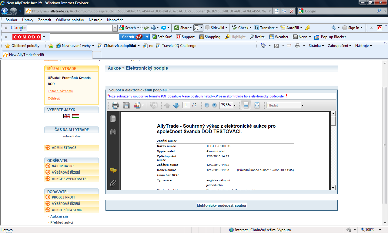Click the Google toolbar AutoFill button

pos(290,28)
